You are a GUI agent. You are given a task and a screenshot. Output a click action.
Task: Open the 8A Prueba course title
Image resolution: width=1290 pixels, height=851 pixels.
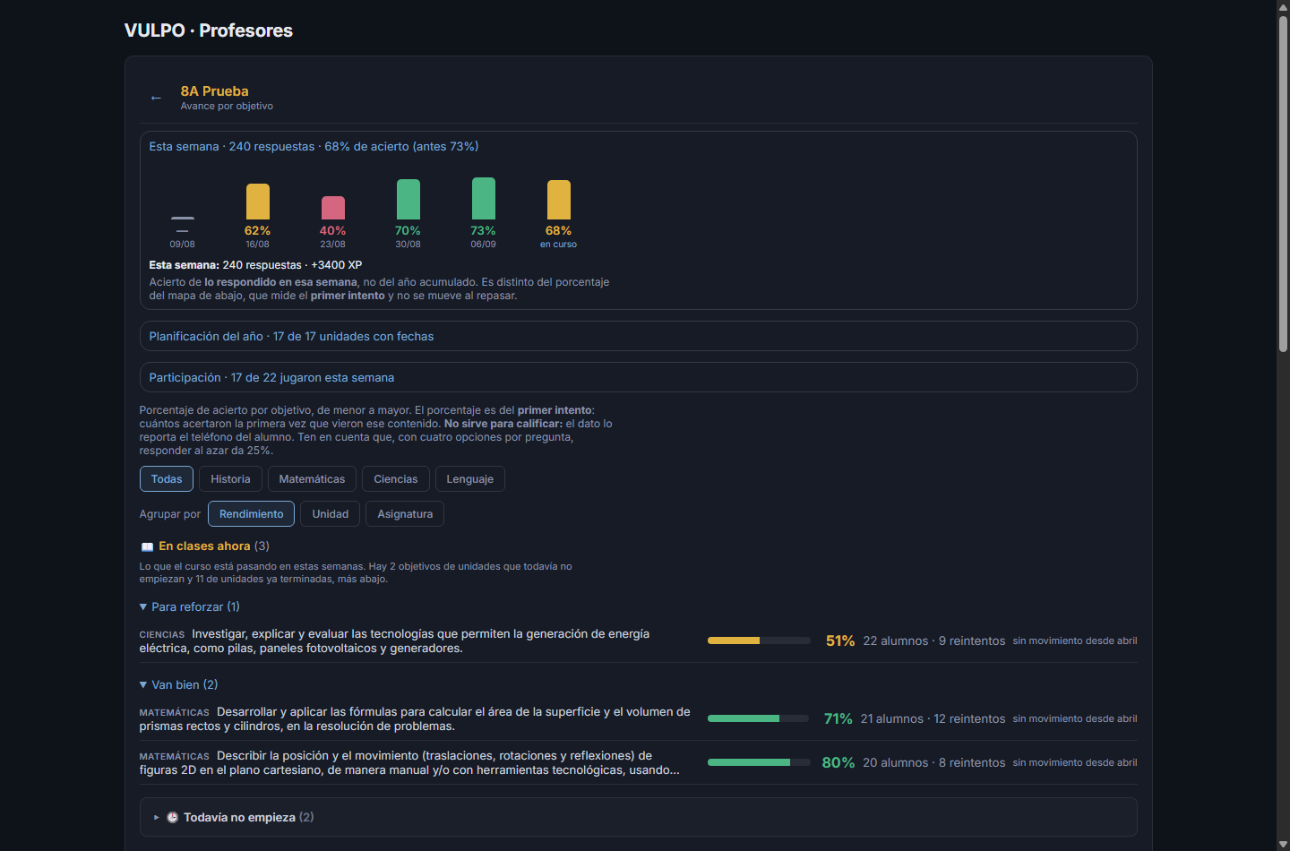215,91
